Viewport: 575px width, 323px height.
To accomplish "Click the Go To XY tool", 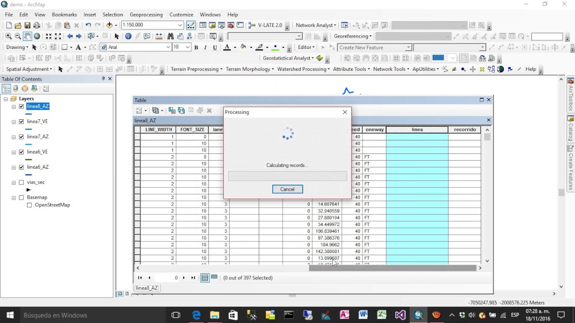I will point(190,36).
